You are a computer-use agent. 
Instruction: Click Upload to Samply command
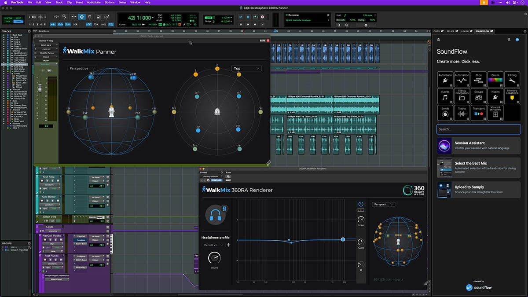(478, 190)
